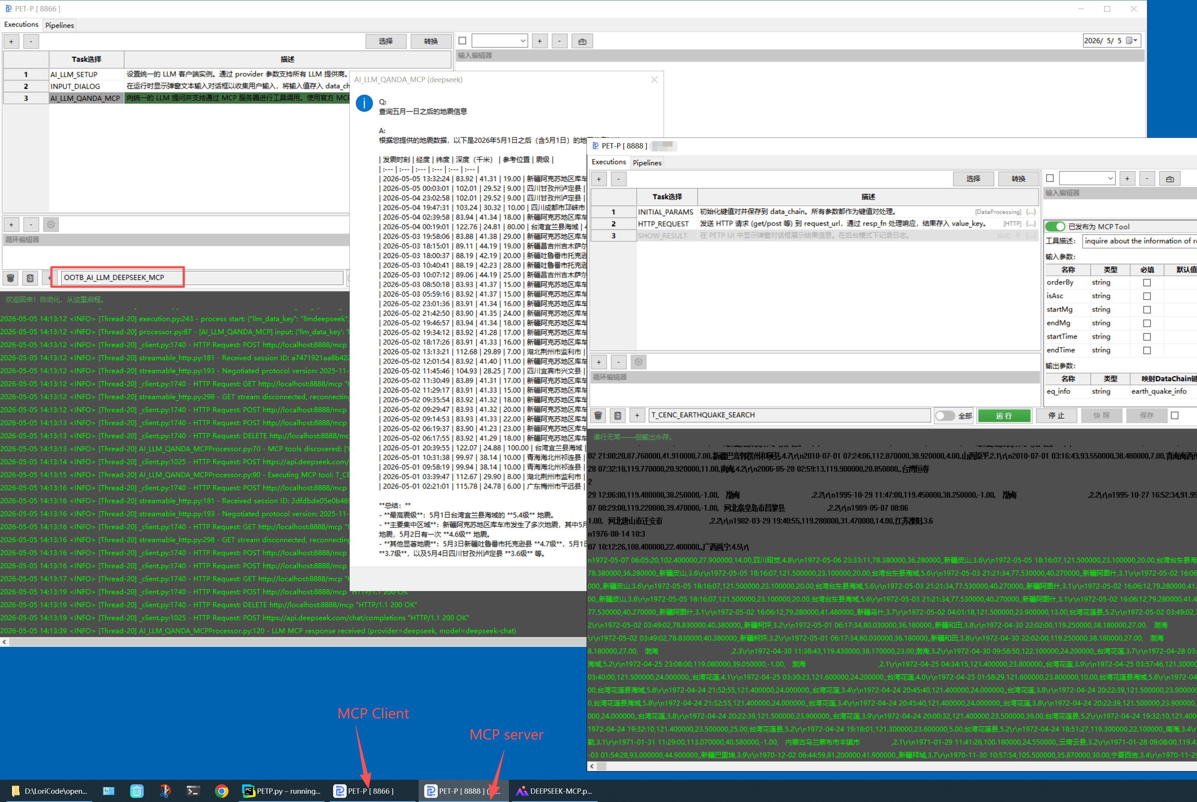
Task: Switch to Executions tab in window 8888
Action: pyautogui.click(x=609, y=162)
